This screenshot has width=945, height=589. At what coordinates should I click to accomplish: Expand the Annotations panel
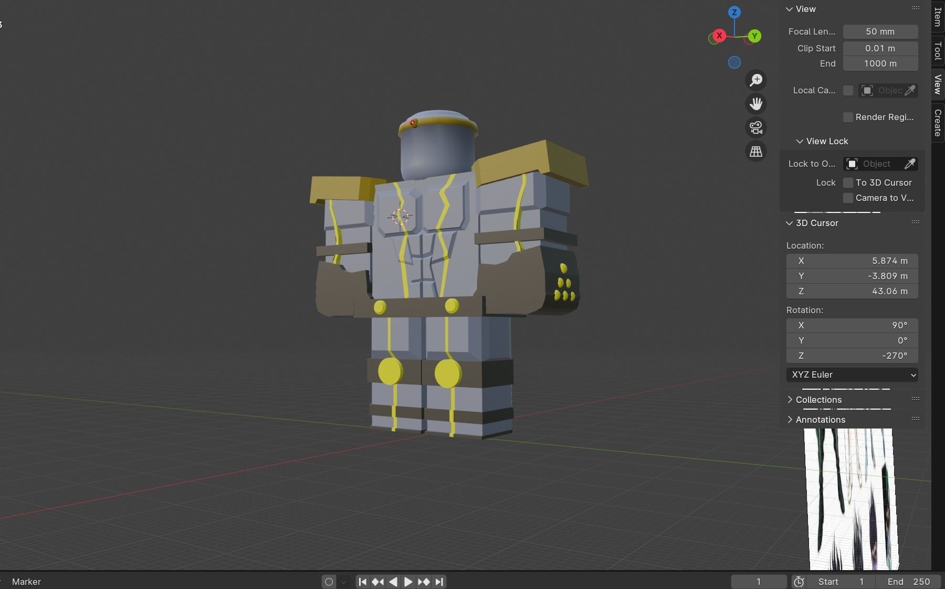[790, 420]
